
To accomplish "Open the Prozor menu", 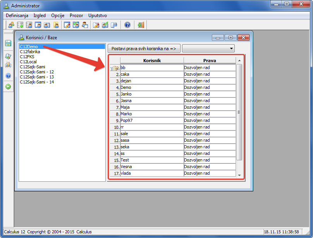I will [76, 16].
